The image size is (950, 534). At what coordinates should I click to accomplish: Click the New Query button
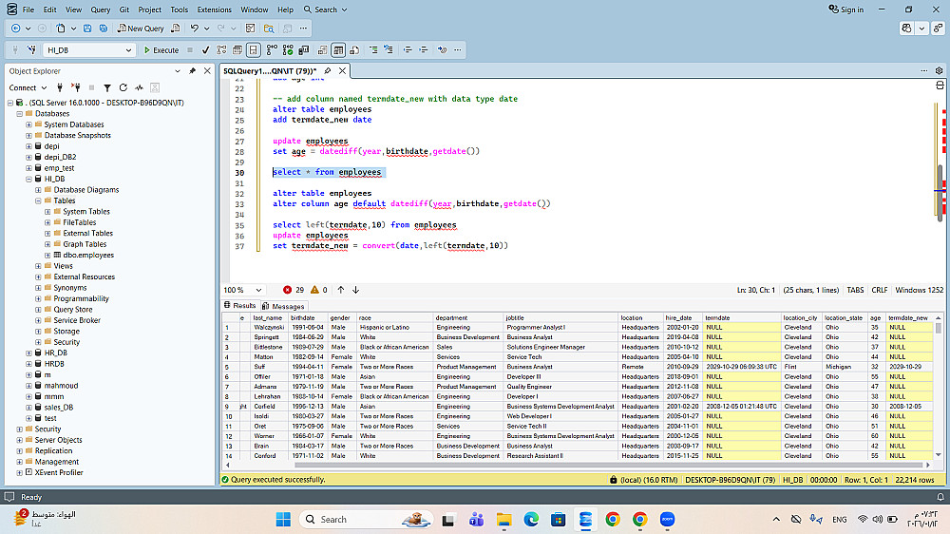click(x=142, y=29)
